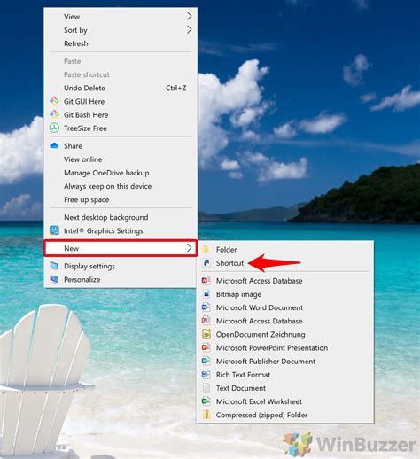The height and width of the screenshot is (459, 420).
Task: Click the Compressed (zipped) Folder icon
Action: click(206, 415)
